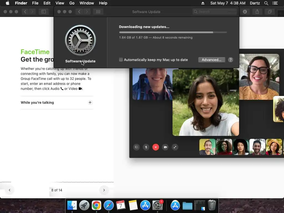Click the Dartz user name in menu bar
Screen dimensions: 284x213
(x=255, y=3)
